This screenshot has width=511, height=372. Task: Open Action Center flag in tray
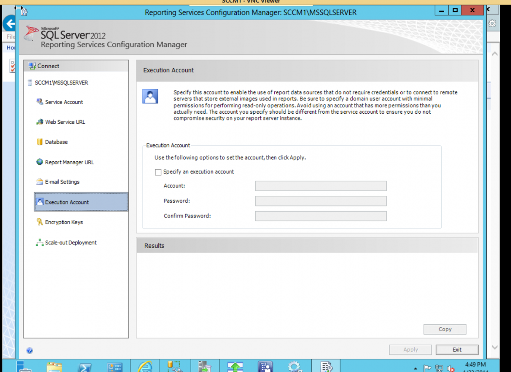click(x=428, y=368)
